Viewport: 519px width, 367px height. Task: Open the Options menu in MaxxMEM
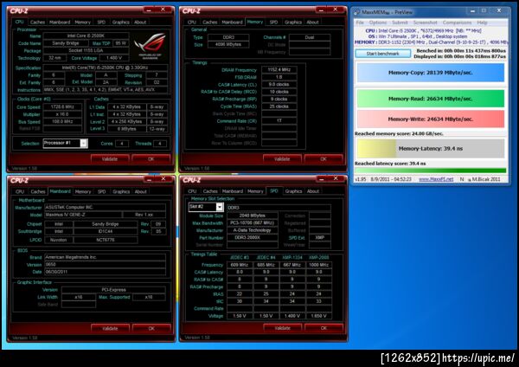[x=378, y=23]
